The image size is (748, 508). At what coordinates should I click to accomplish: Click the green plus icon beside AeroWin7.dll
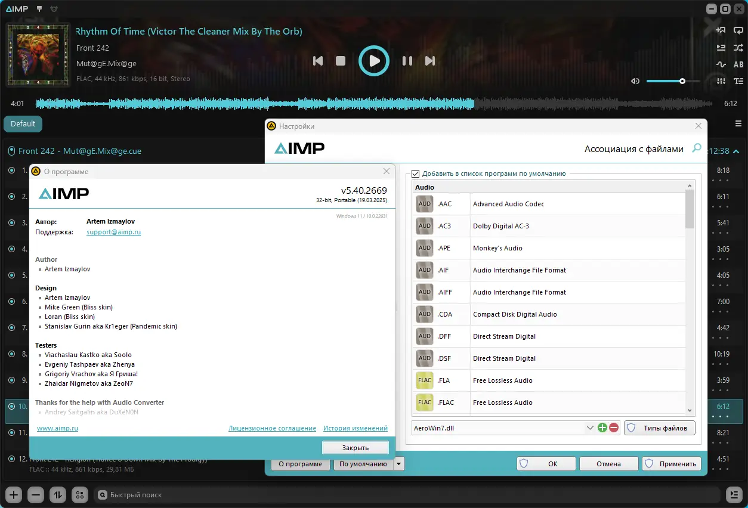point(602,428)
